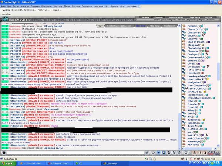Image resolution: width=222 pixels, height=166 pixels.
Task: Click the round dark icon left of chat input
Action: point(4,153)
